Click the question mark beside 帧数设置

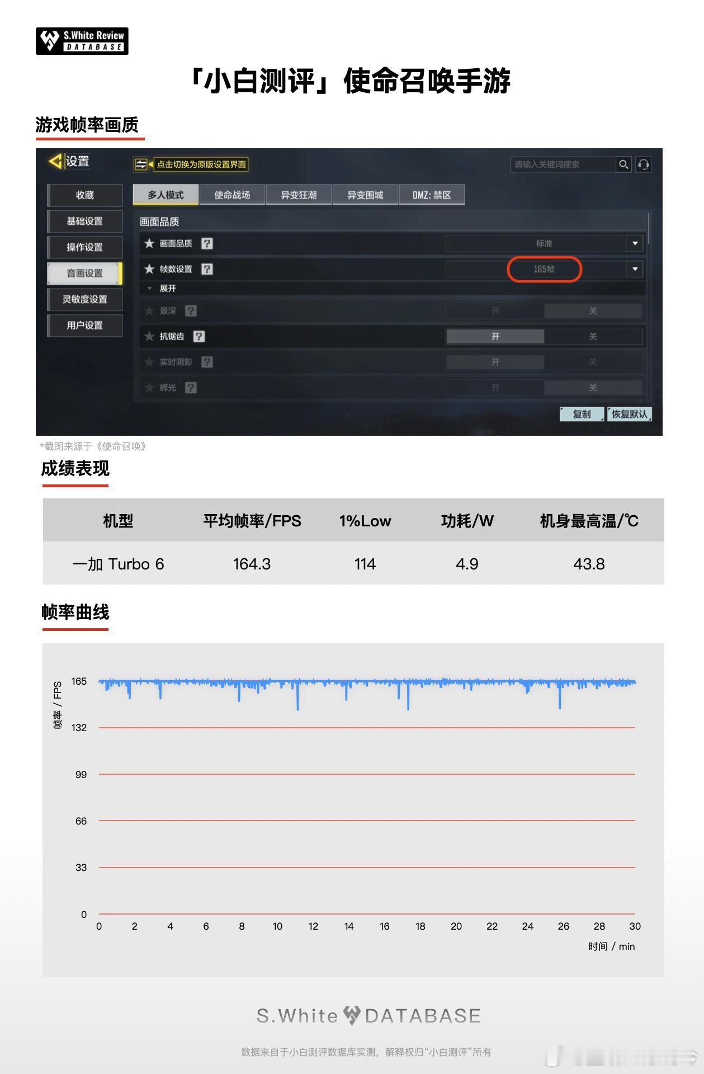point(207,269)
